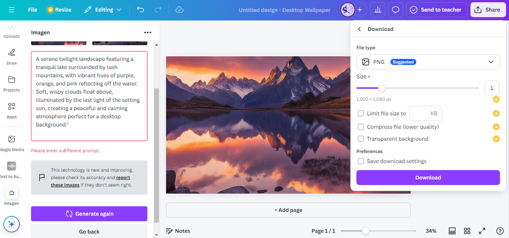The image size is (509, 238).
Task: Open the analytics bar chart icon
Action: pos(378,10)
